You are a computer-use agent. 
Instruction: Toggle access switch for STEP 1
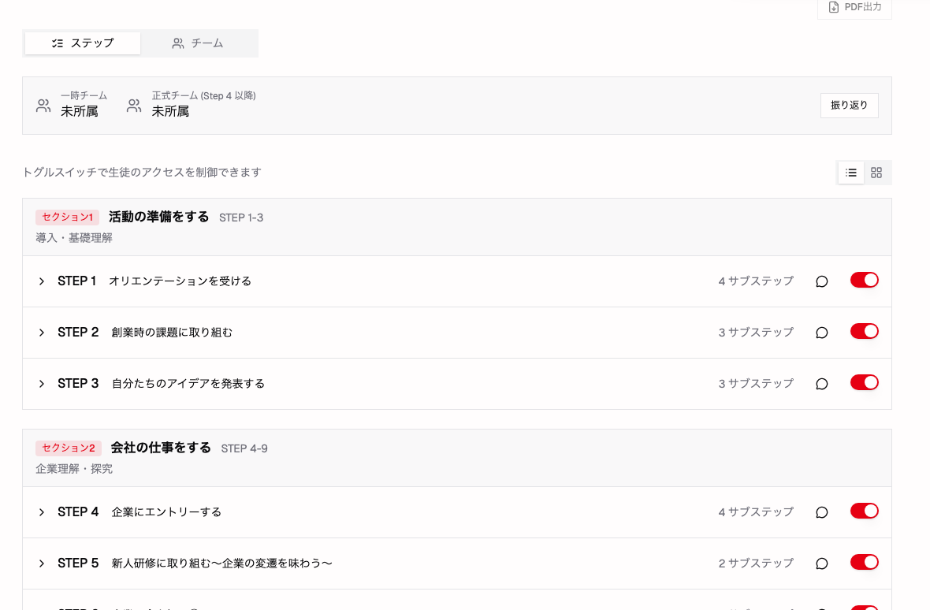[864, 280]
